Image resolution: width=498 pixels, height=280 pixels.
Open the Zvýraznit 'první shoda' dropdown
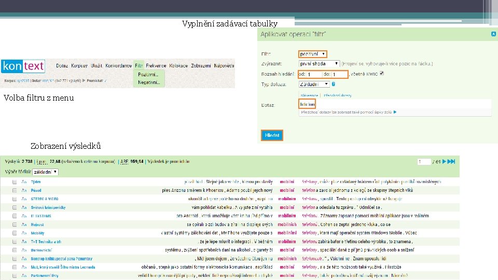coord(319,64)
